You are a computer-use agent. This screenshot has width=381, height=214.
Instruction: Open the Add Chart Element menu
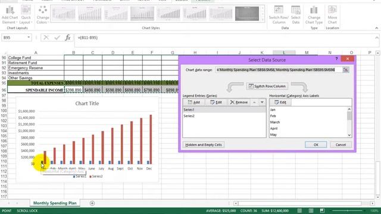point(10,15)
